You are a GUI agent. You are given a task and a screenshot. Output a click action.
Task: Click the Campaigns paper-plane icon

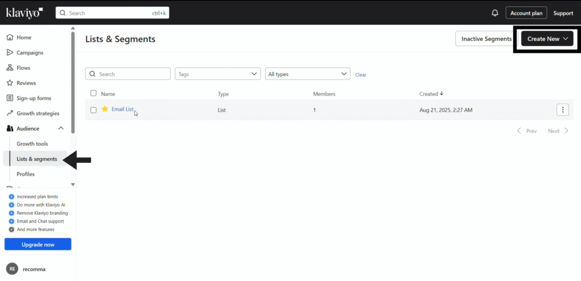click(10, 53)
